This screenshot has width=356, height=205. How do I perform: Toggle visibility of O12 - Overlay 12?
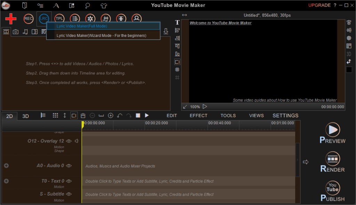coord(69,141)
